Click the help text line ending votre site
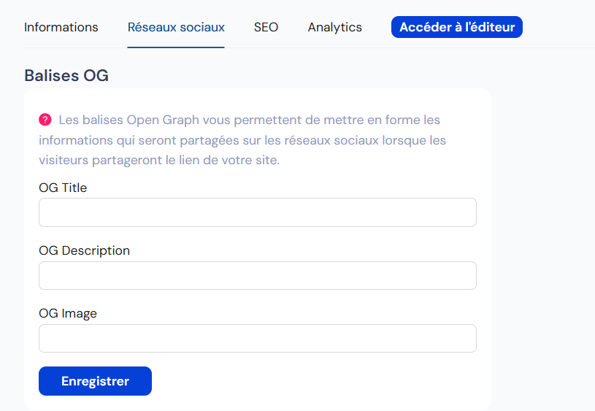The height and width of the screenshot is (411, 595). (x=159, y=160)
